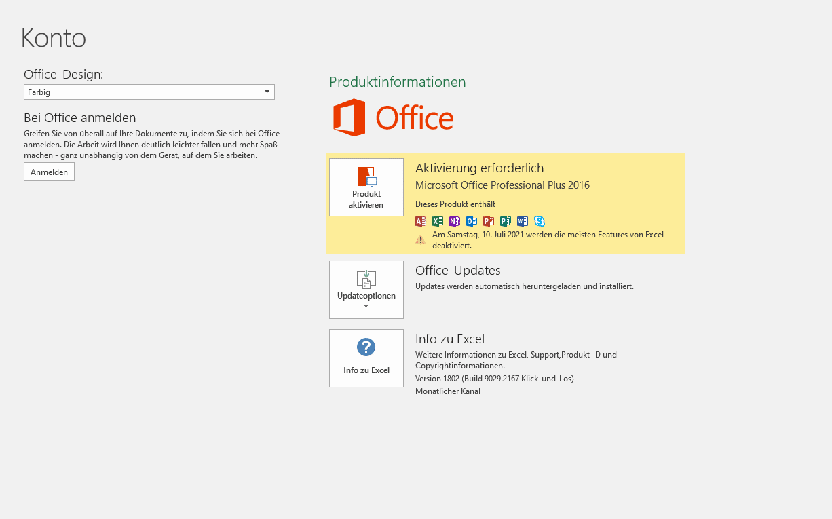832x519 pixels.
Task: Click the automatic updates description text
Action: tap(525, 286)
